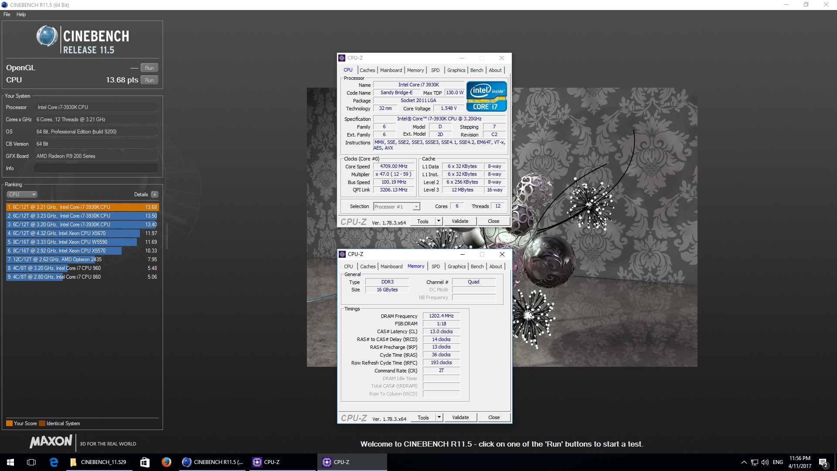Click the lower CPU-Z title bar icon
Viewport: 837px width, 471px height.
342,254
